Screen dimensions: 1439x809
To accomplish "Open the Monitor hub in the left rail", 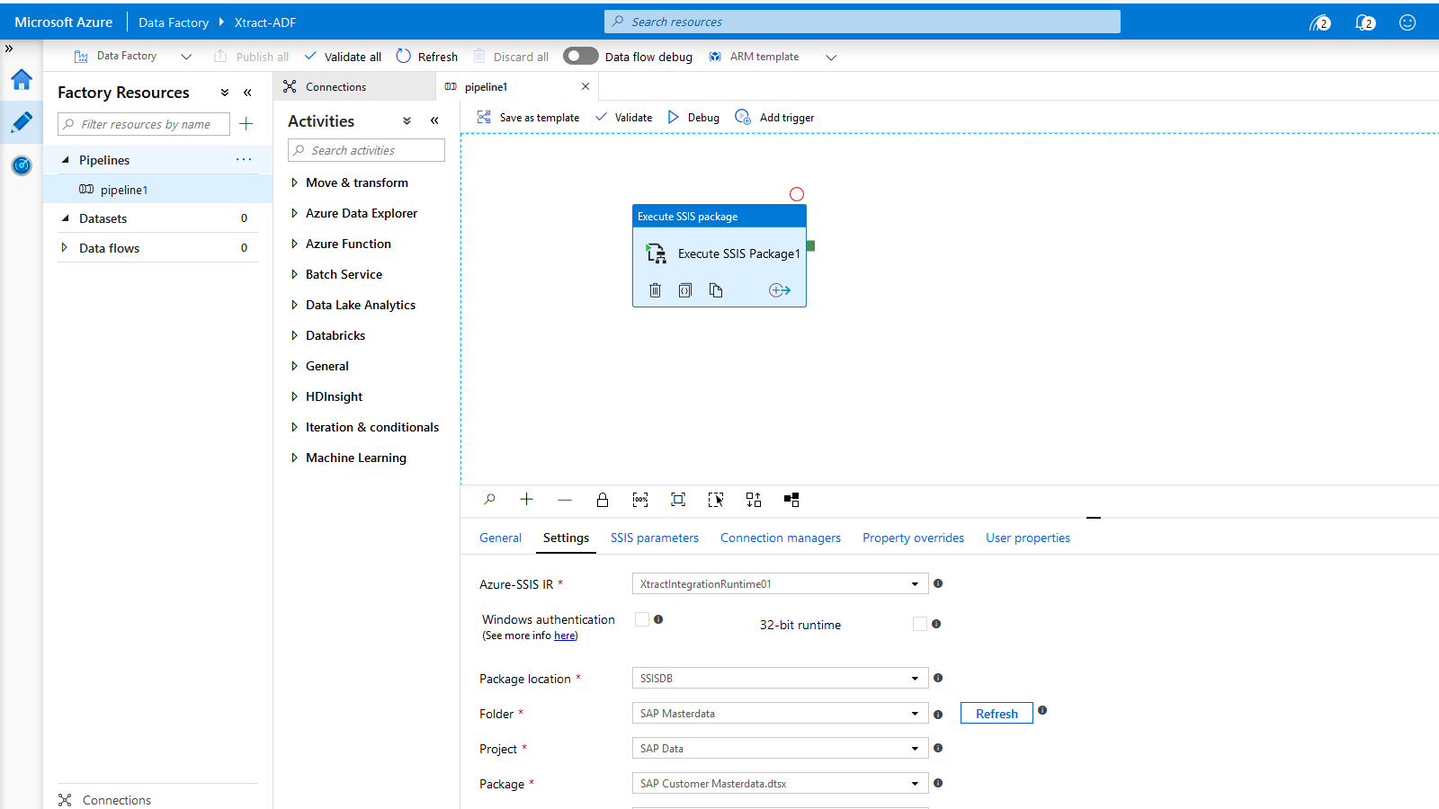I will point(22,165).
